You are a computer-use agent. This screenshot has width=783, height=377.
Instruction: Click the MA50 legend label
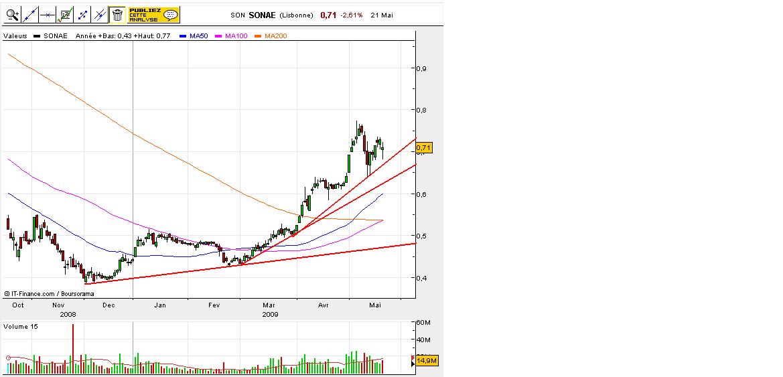click(199, 36)
